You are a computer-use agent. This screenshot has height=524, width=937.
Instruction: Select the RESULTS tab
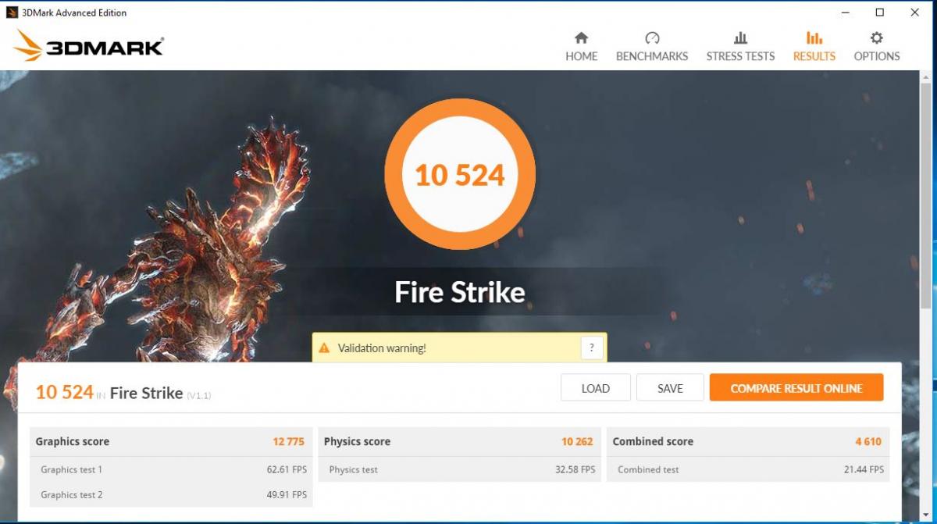pyautogui.click(x=814, y=47)
